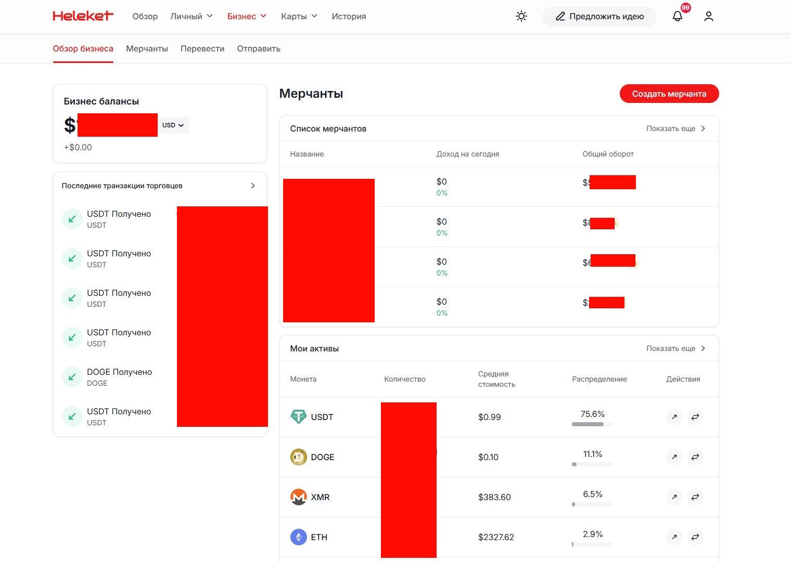Open the USD currency dropdown
The height and width of the screenshot is (562, 791).
173,125
